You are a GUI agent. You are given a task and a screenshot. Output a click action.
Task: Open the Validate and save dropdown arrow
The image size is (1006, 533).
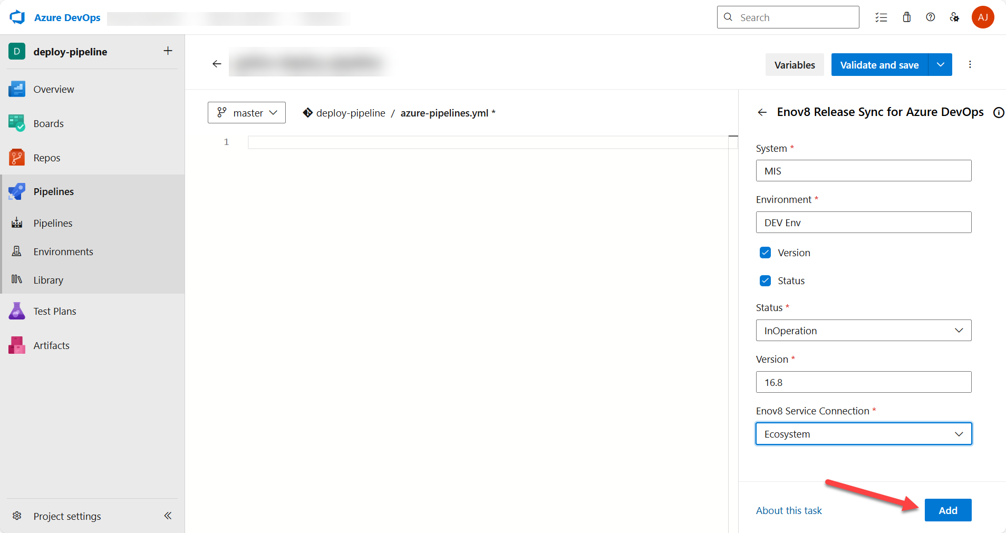pyautogui.click(x=940, y=65)
